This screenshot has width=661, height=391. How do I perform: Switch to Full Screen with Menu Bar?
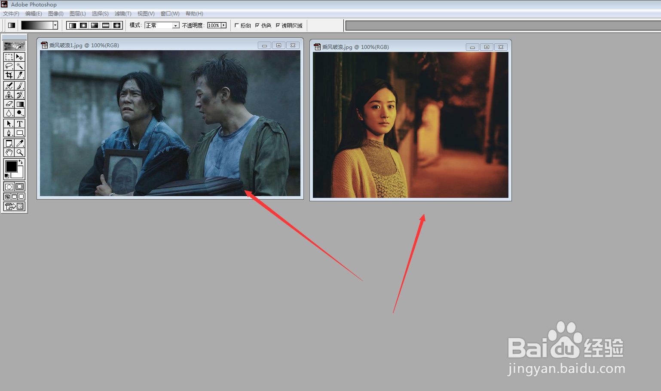(x=14, y=197)
